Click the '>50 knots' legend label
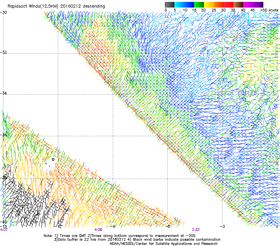The height and width of the screenshot is (246, 280). [269, 10]
